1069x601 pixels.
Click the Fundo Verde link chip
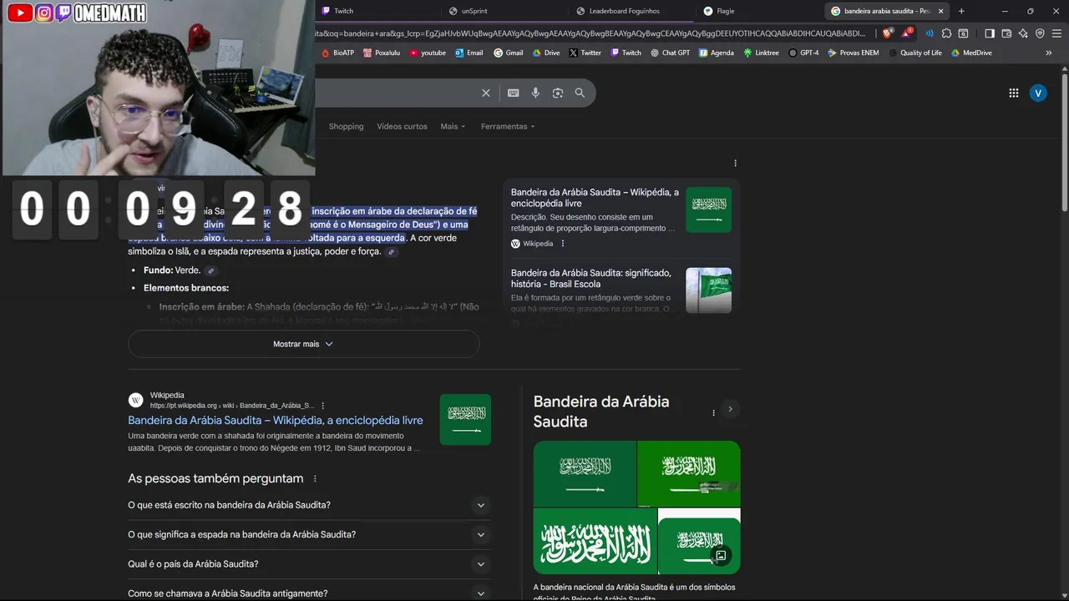(x=211, y=271)
